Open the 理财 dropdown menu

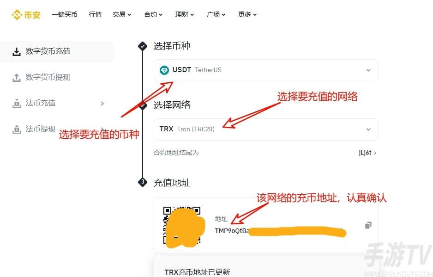tap(185, 14)
